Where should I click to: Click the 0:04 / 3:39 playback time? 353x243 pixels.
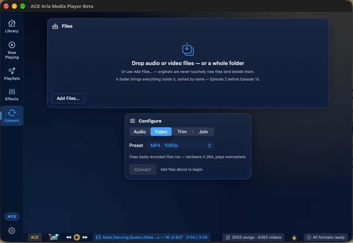197,237
